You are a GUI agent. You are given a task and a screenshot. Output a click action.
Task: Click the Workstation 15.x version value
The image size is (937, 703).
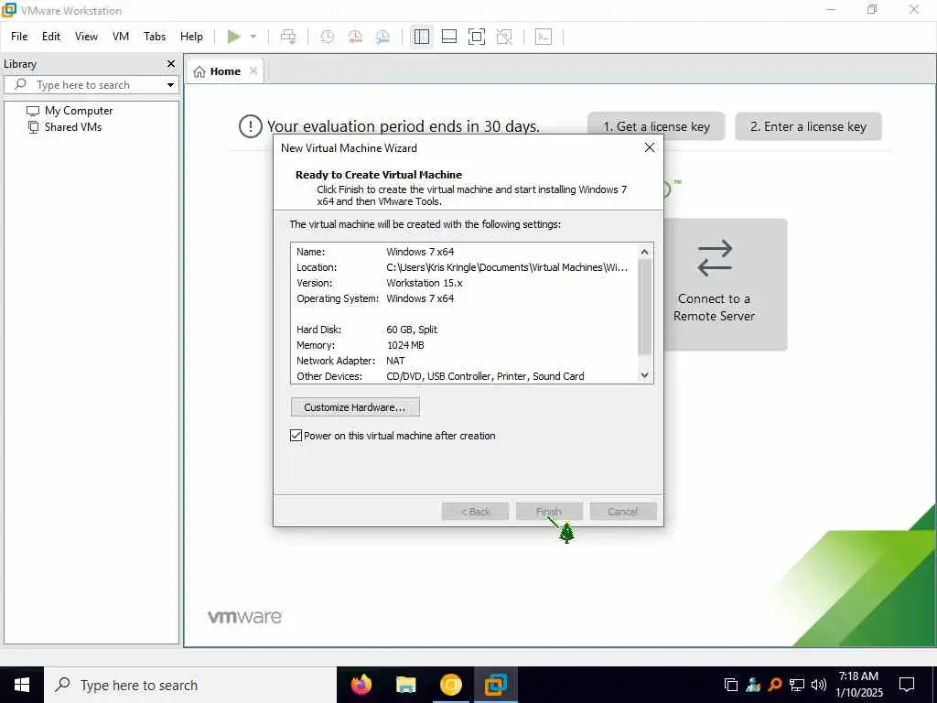coord(425,283)
